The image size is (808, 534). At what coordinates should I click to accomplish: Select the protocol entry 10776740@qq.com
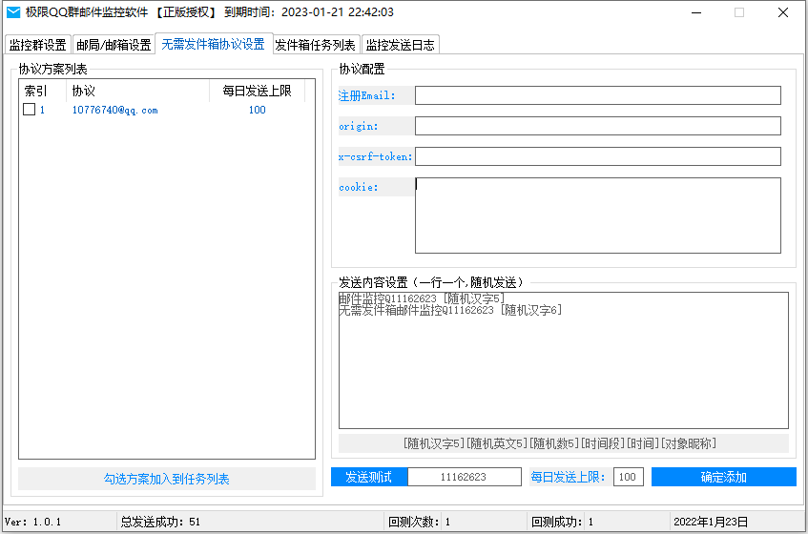click(114, 110)
